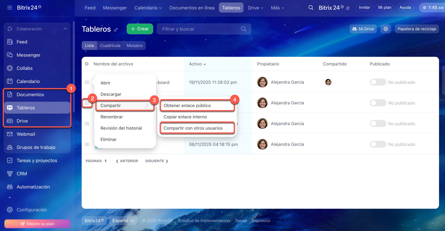The width and height of the screenshot is (445, 231).
Task: Click the search magnifier icon in top bar
Action: coord(311,8)
